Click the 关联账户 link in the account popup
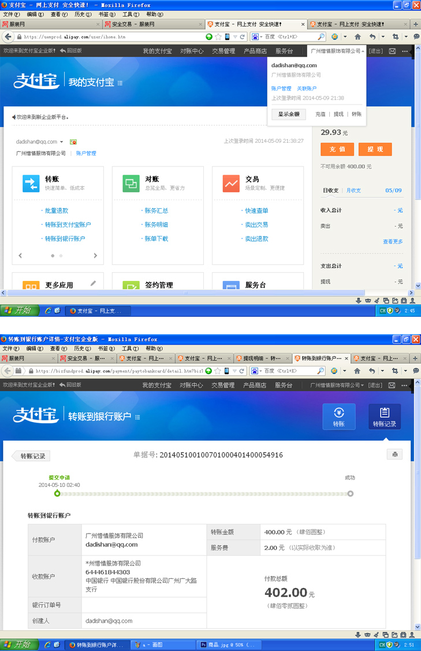 [x=307, y=88]
